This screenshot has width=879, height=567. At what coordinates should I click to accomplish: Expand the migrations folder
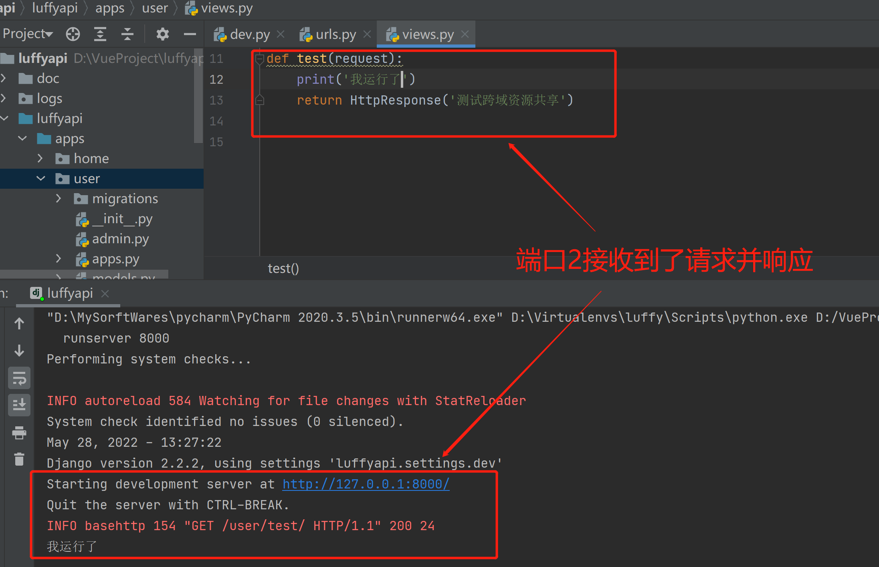tap(59, 198)
